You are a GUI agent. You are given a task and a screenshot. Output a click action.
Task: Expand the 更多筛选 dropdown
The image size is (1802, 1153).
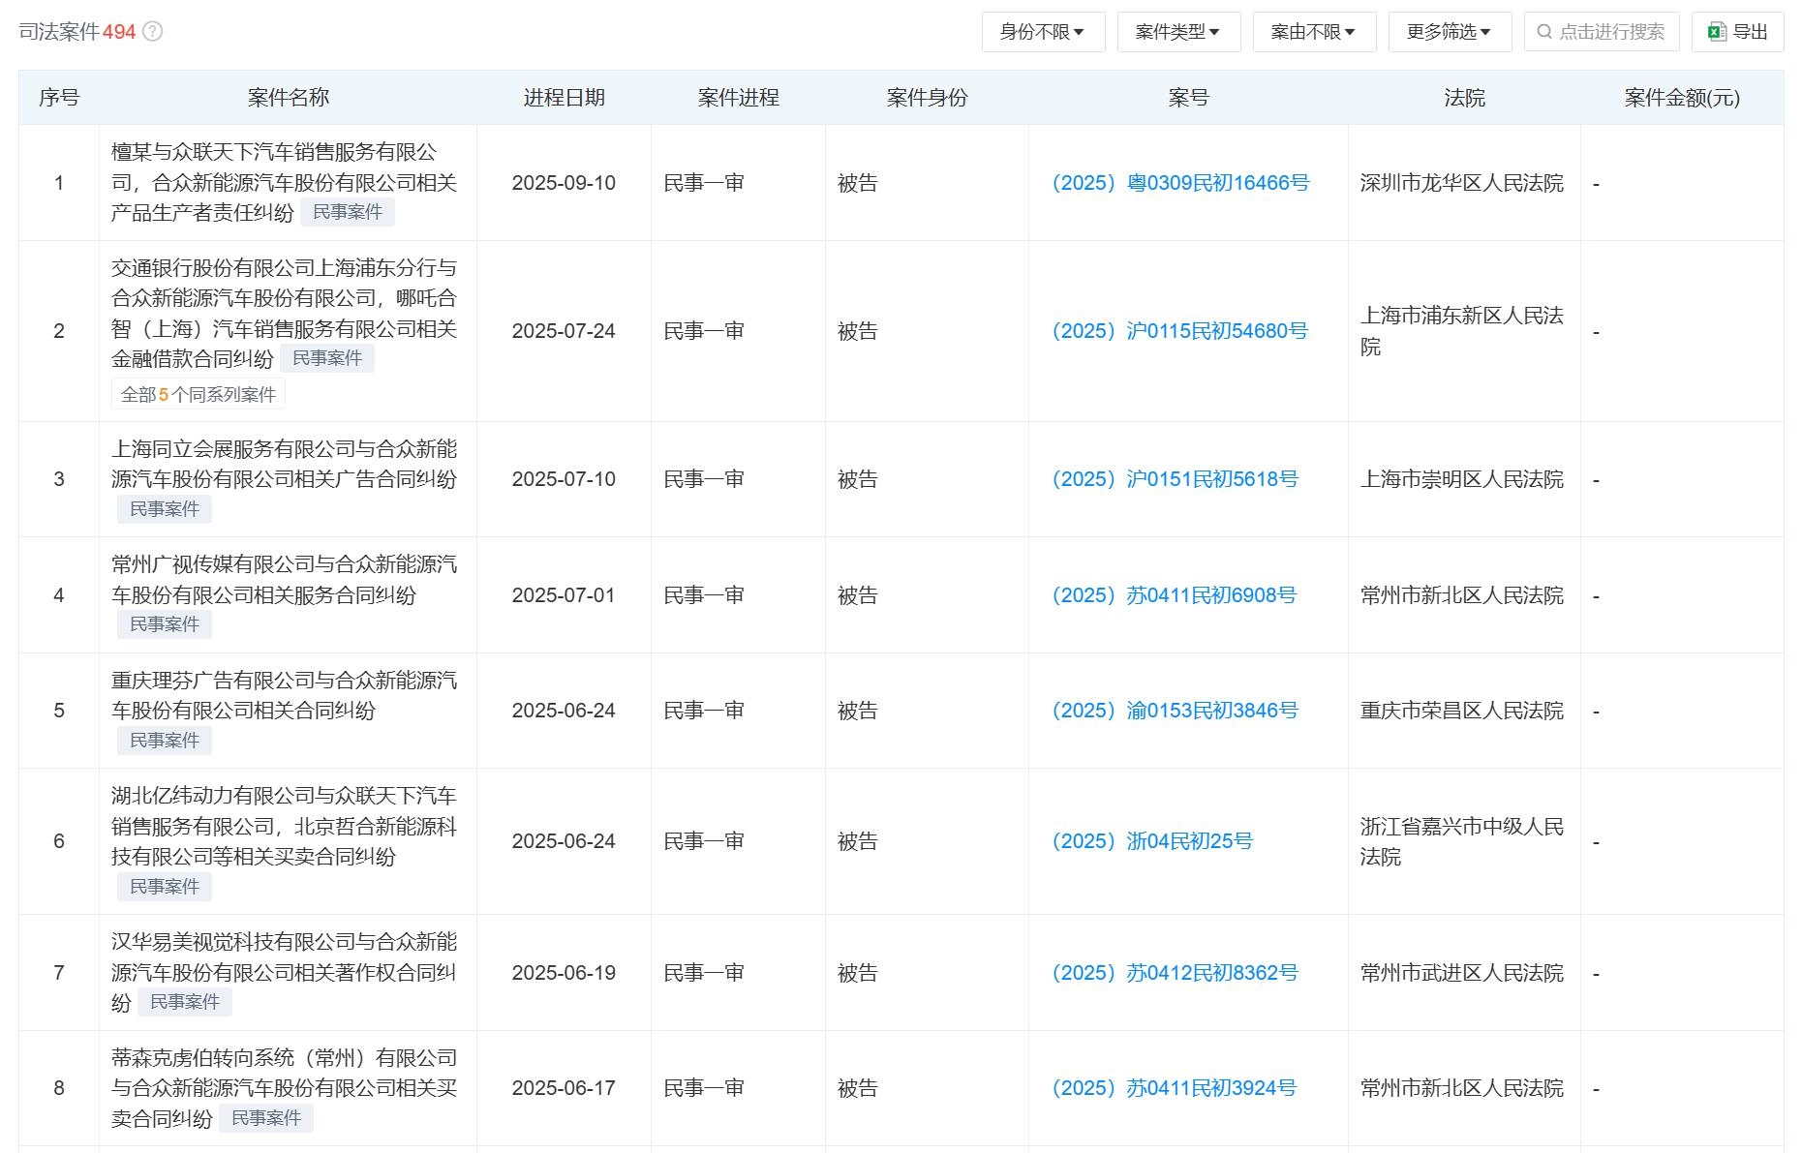point(1450,32)
